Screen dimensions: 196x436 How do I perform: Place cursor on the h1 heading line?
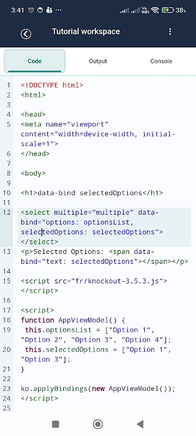(92, 193)
